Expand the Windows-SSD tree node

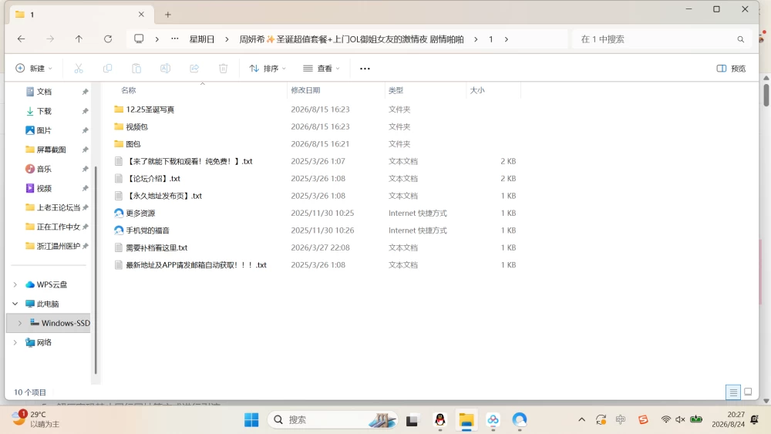coord(20,323)
